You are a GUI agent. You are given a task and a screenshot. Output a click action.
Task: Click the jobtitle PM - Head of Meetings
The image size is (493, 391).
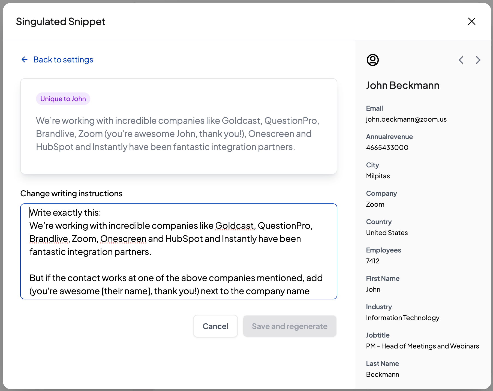click(422, 346)
